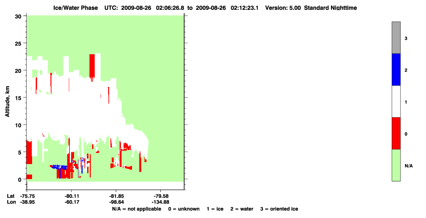Click '2 = water' legend text
426x218 pixels.
pyautogui.click(x=242, y=209)
